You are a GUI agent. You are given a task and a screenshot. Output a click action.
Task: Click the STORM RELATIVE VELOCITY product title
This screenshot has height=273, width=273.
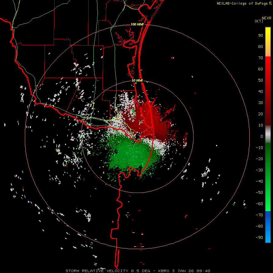point(97,271)
